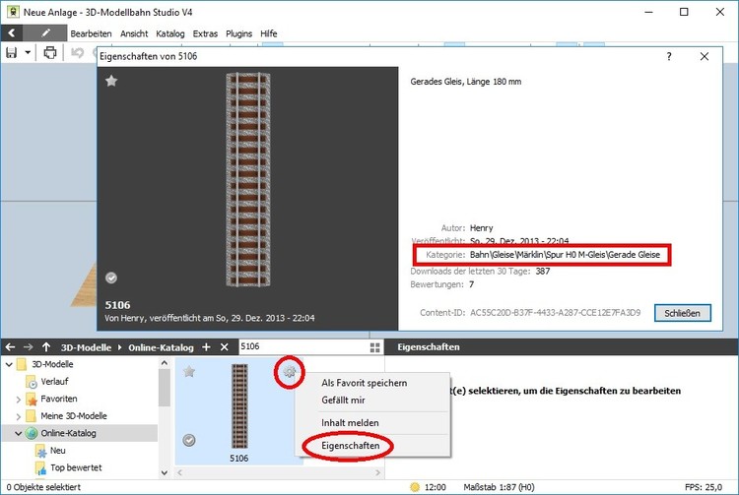Toggle favorite star on 5106 thumbnail
The width and height of the screenshot is (739, 495).
[x=189, y=372]
